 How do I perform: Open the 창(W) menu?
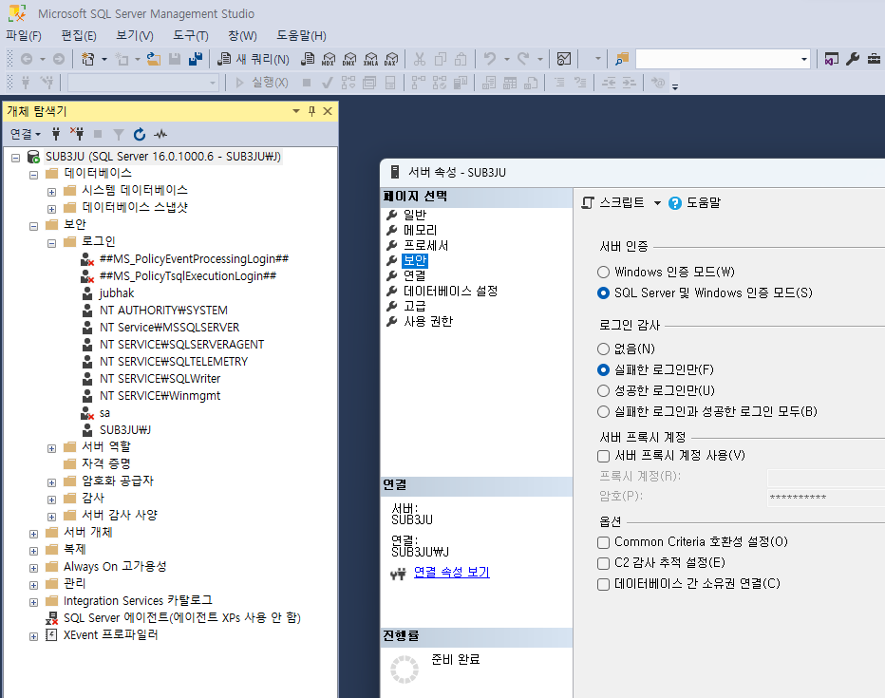pos(243,35)
